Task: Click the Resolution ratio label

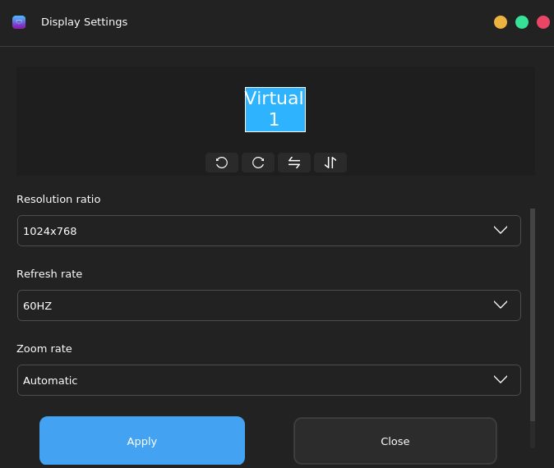Action: click(x=58, y=199)
